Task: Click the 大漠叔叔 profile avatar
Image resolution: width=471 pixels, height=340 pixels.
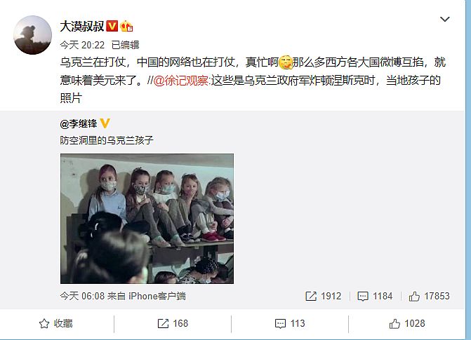Action: (32, 35)
